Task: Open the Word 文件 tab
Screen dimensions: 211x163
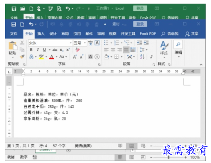Action: click(x=14, y=34)
